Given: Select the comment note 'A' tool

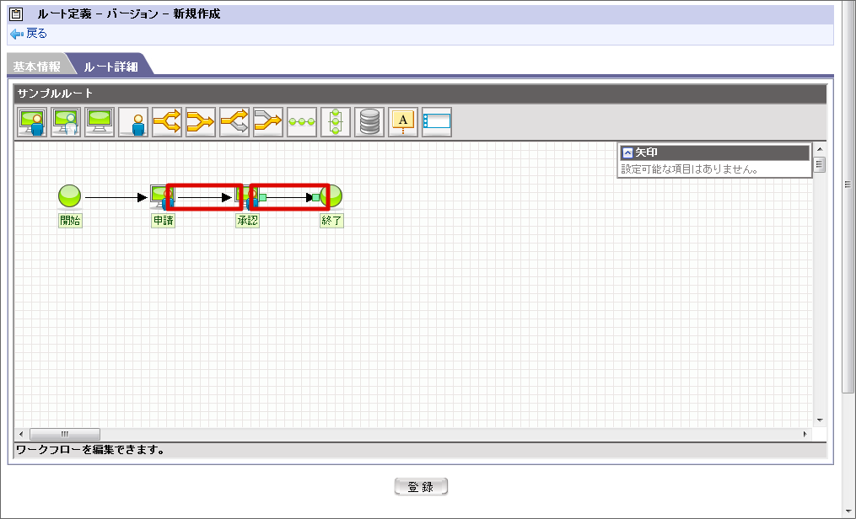Looking at the screenshot, I should (x=403, y=122).
